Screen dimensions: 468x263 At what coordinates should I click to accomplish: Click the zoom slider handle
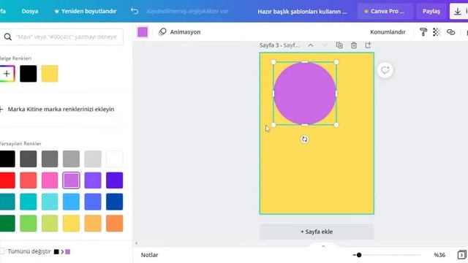tap(359, 255)
